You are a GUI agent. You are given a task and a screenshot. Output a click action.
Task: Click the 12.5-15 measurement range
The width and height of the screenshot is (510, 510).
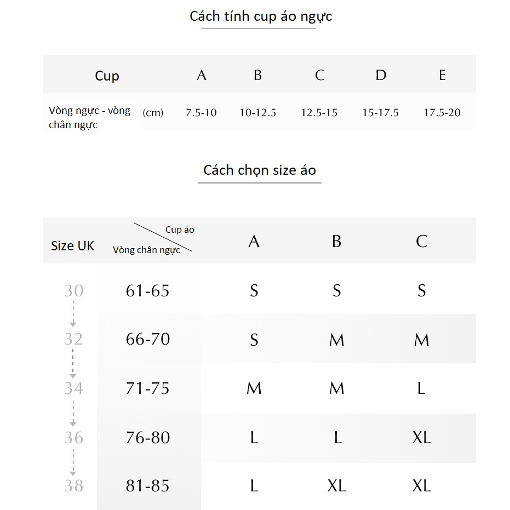tap(319, 113)
